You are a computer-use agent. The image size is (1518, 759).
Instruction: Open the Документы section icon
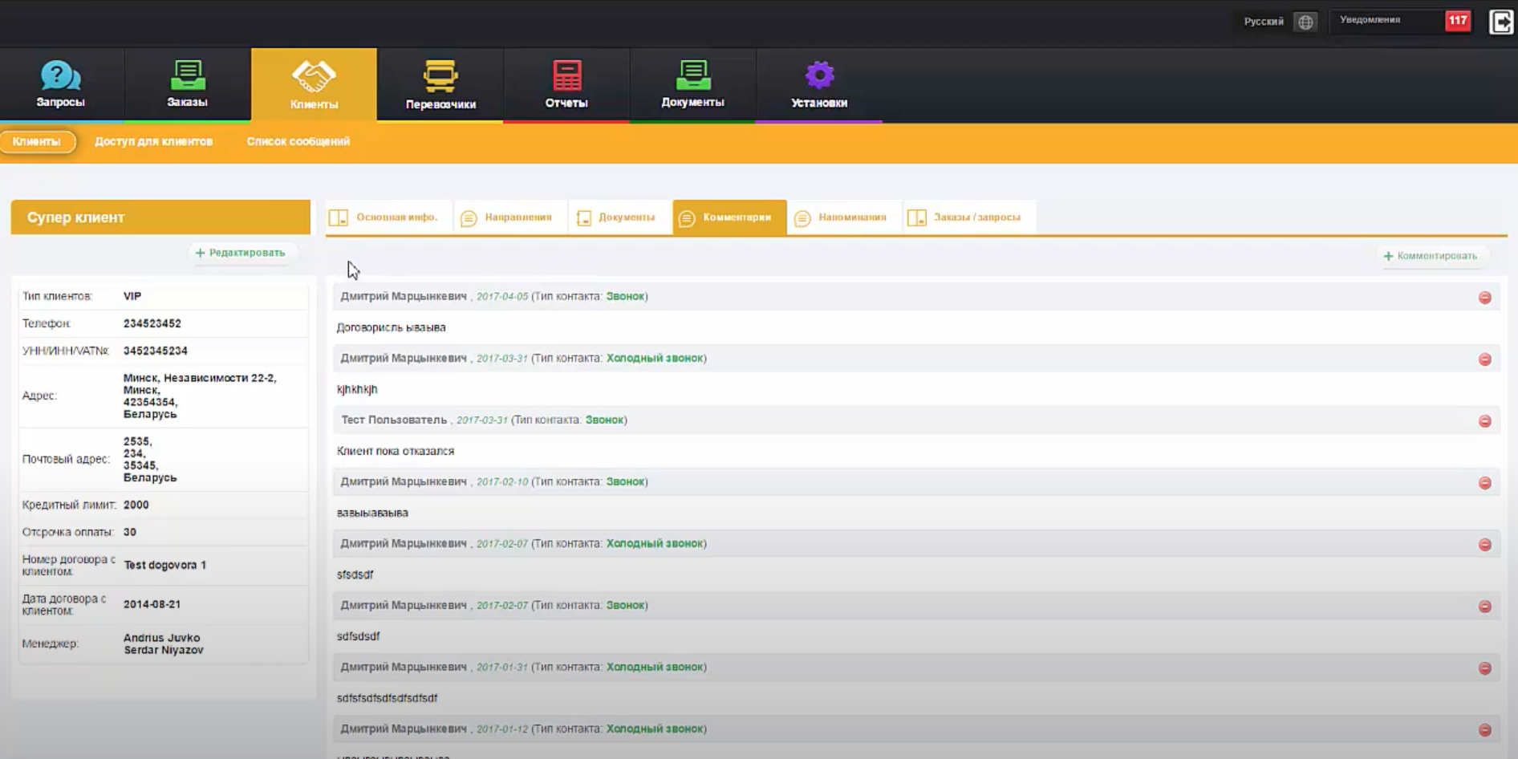coord(692,75)
